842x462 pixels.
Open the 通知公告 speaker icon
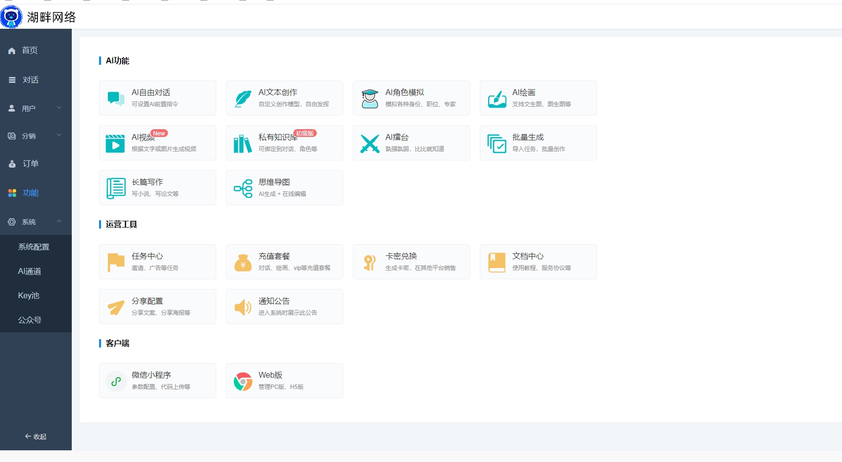point(243,307)
